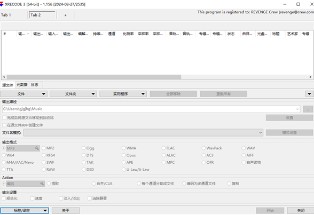Click the 关于 button

(66, 211)
